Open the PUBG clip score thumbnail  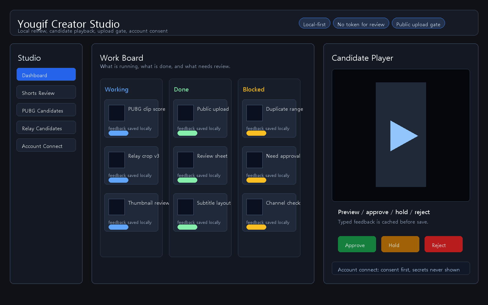click(117, 113)
